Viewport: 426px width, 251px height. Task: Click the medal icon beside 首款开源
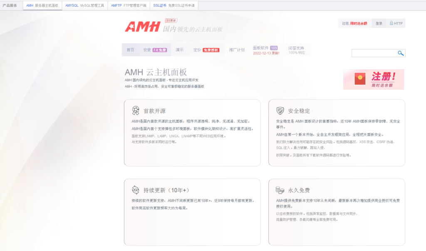(x=136, y=110)
